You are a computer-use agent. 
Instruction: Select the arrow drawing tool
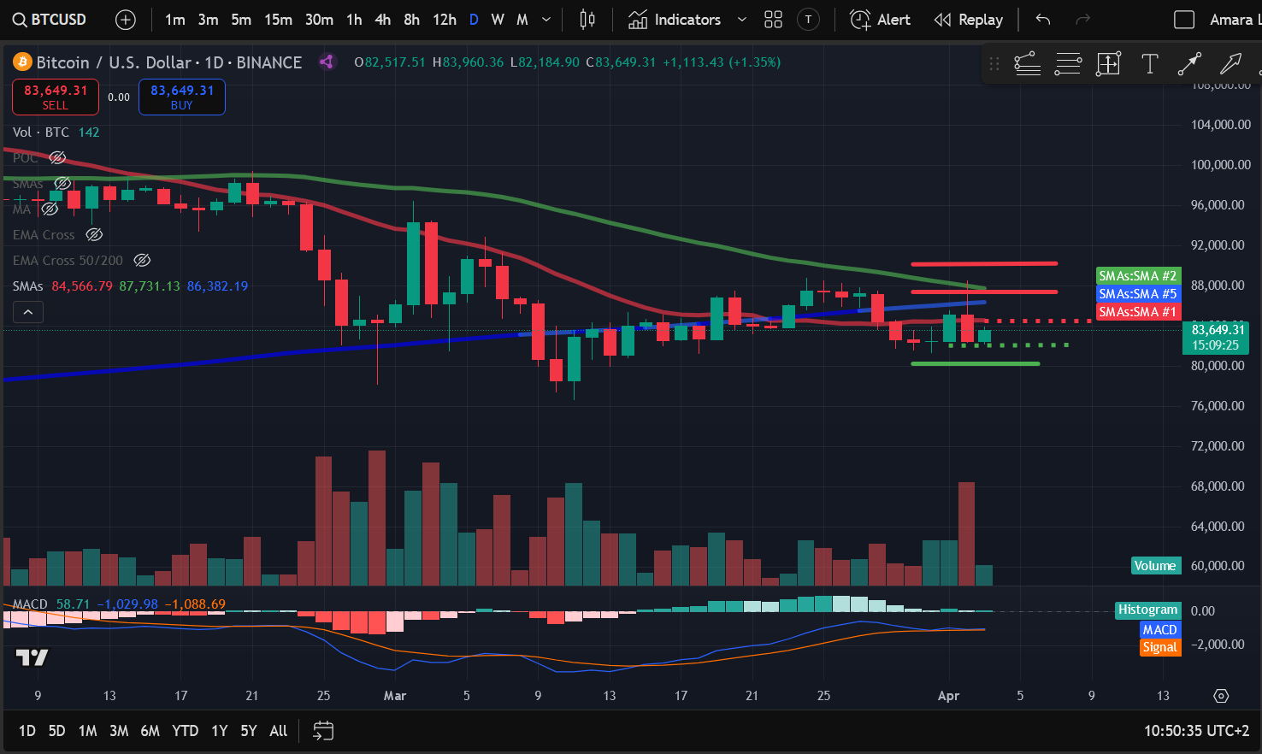tap(1231, 63)
